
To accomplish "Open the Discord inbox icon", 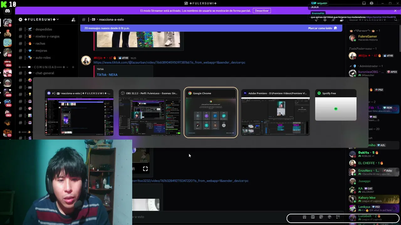I will click(364, 3).
